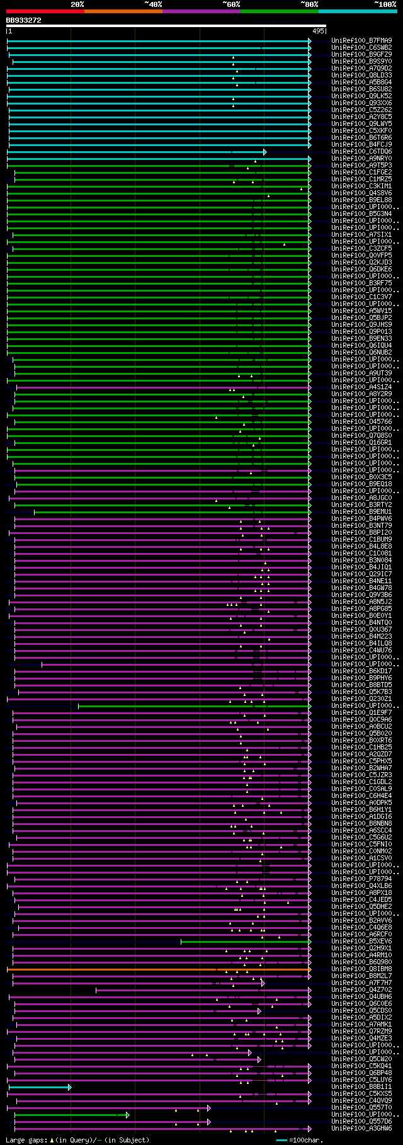Open hit UniRef100_B6SU82

coord(361,89)
